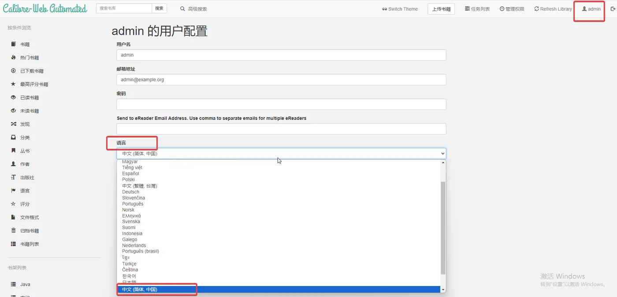Click the authors person icon
Image resolution: width=617 pixels, height=297 pixels.
click(13, 164)
